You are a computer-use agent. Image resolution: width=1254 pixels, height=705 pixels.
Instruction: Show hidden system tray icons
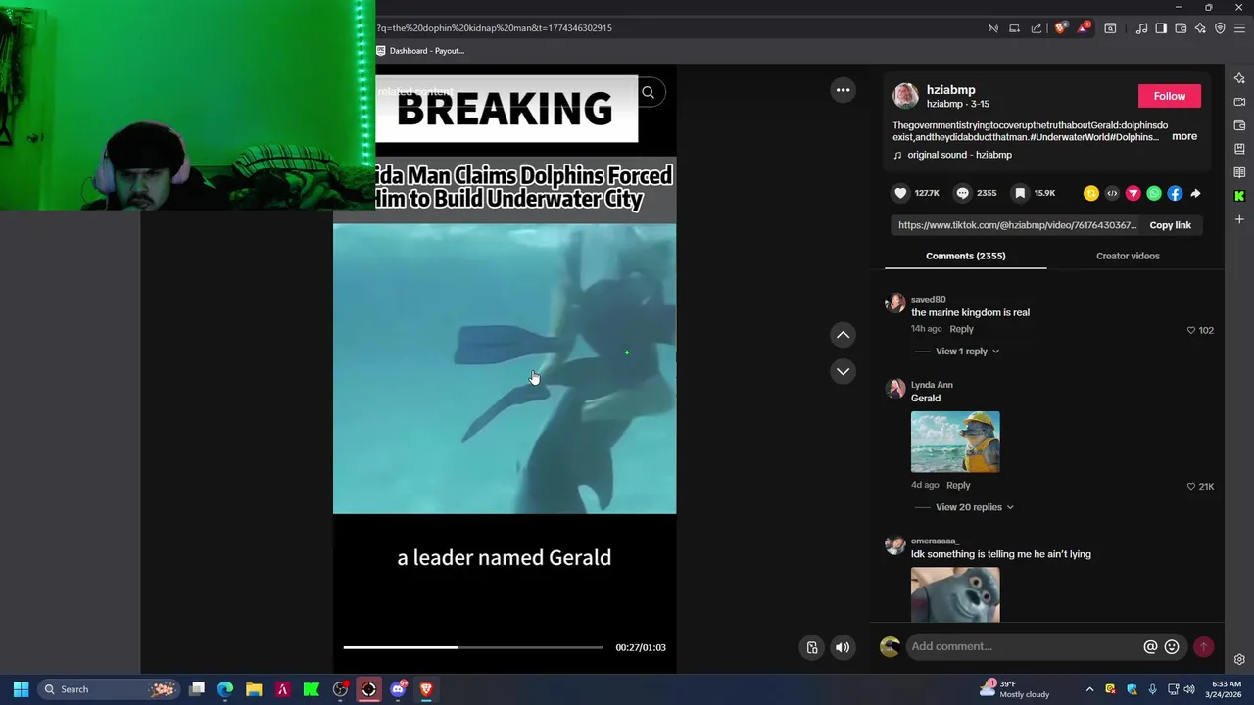[x=1089, y=689]
